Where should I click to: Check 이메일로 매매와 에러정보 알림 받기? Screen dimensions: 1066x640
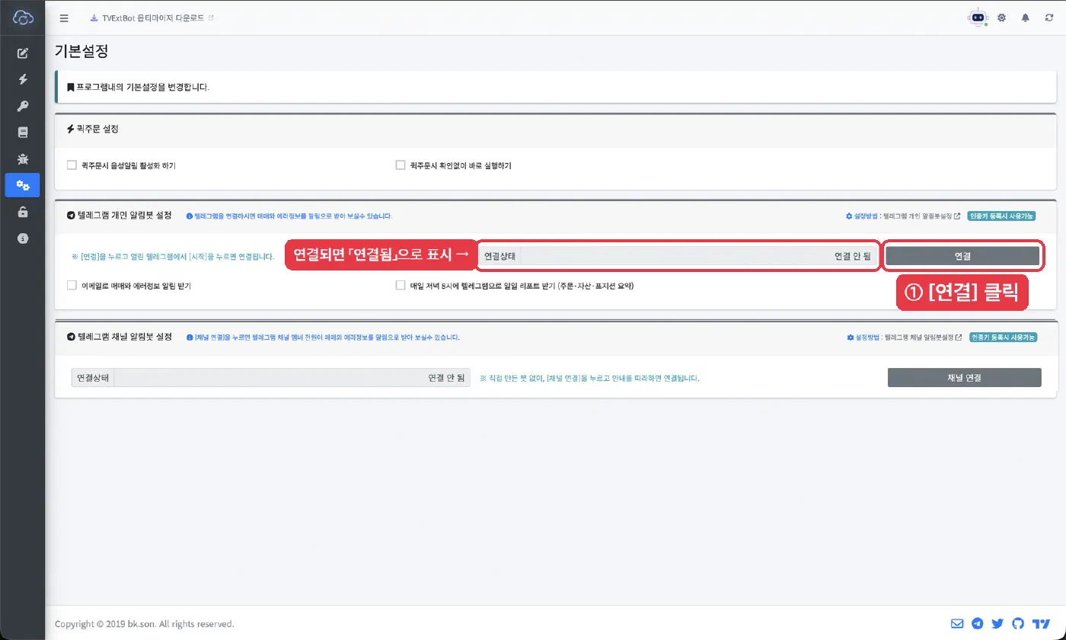click(x=72, y=286)
